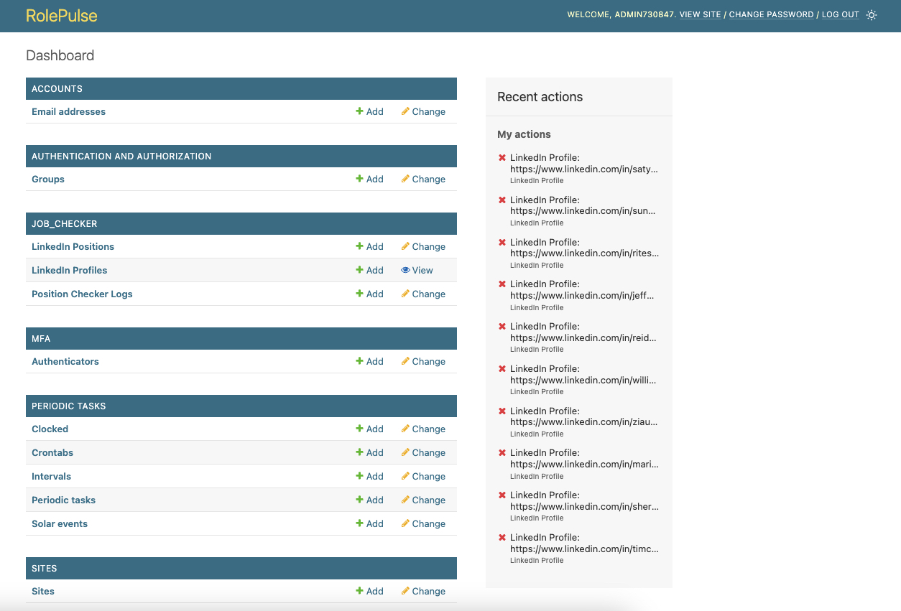Open the first LinkedIn Profile recent action entry
Viewport: 901px width, 611px height.
[x=583, y=163]
